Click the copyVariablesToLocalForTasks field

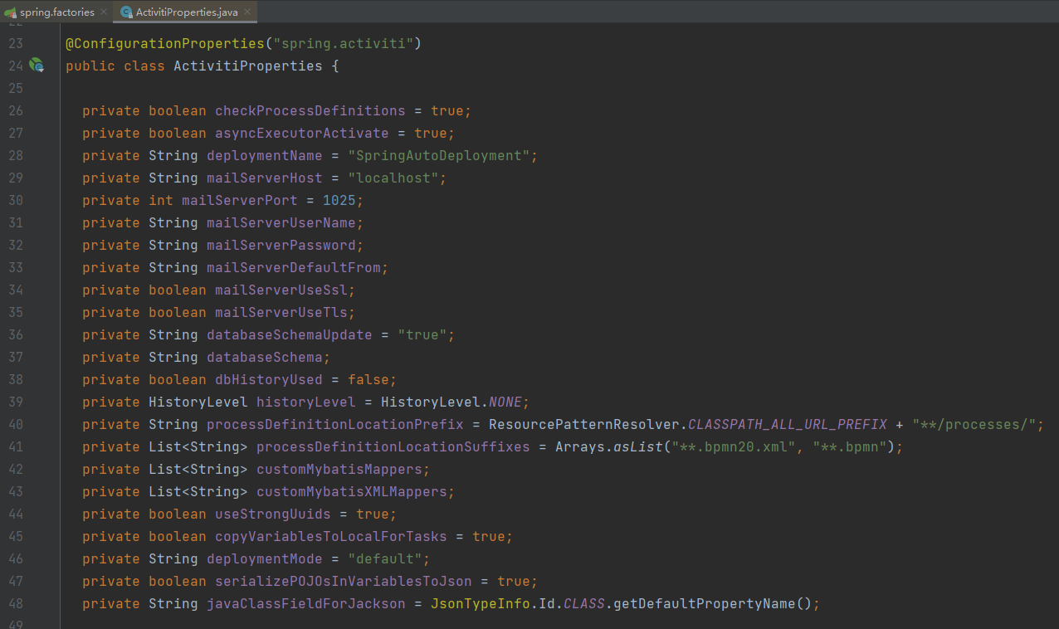click(x=331, y=536)
